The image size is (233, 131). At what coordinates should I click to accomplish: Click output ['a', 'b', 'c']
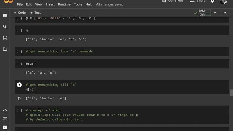[41, 73]
